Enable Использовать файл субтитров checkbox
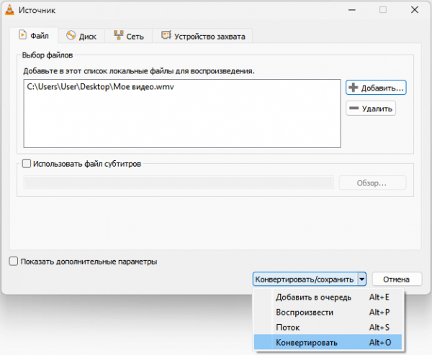The image size is (432, 355). [27, 164]
